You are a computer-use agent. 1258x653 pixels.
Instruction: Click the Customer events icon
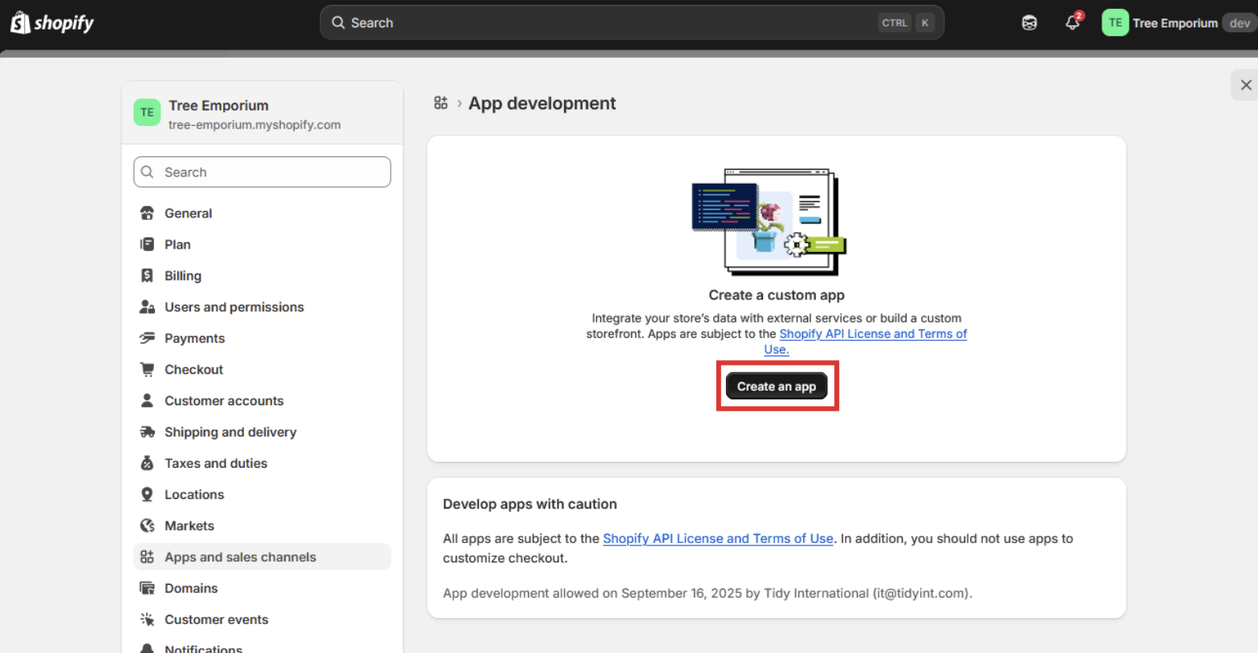(147, 619)
